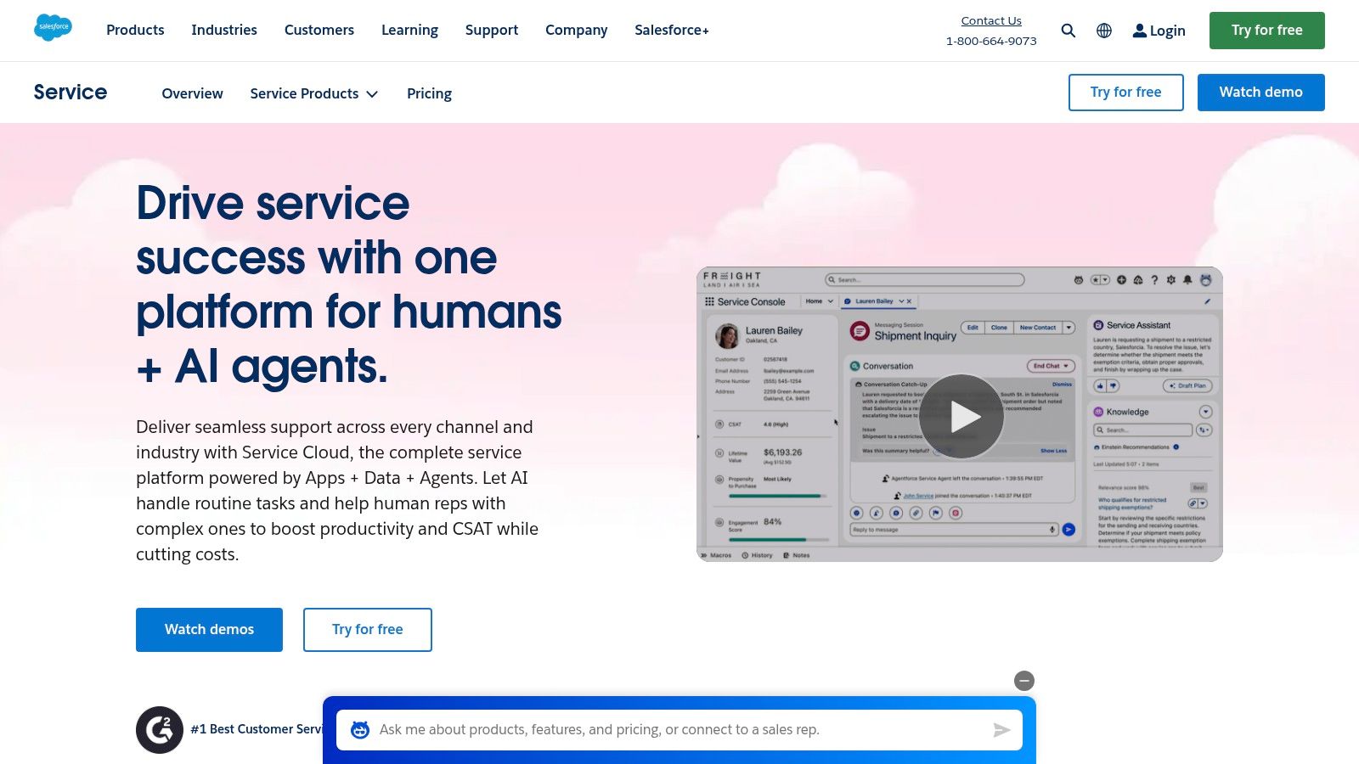The width and height of the screenshot is (1359, 764).
Task: Click the globe language selector icon
Action: click(1104, 31)
